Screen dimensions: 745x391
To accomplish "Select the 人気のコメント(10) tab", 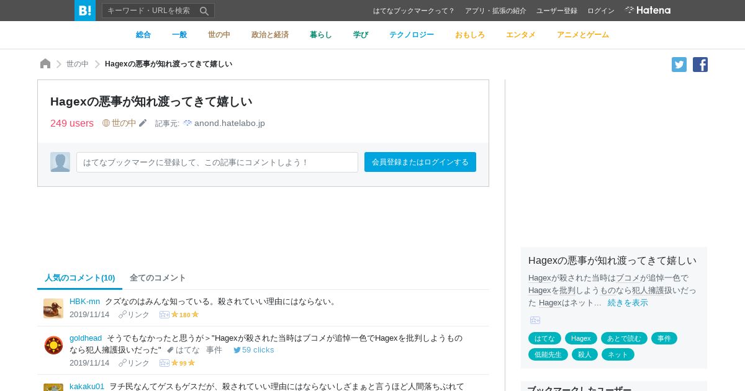I will tap(80, 278).
